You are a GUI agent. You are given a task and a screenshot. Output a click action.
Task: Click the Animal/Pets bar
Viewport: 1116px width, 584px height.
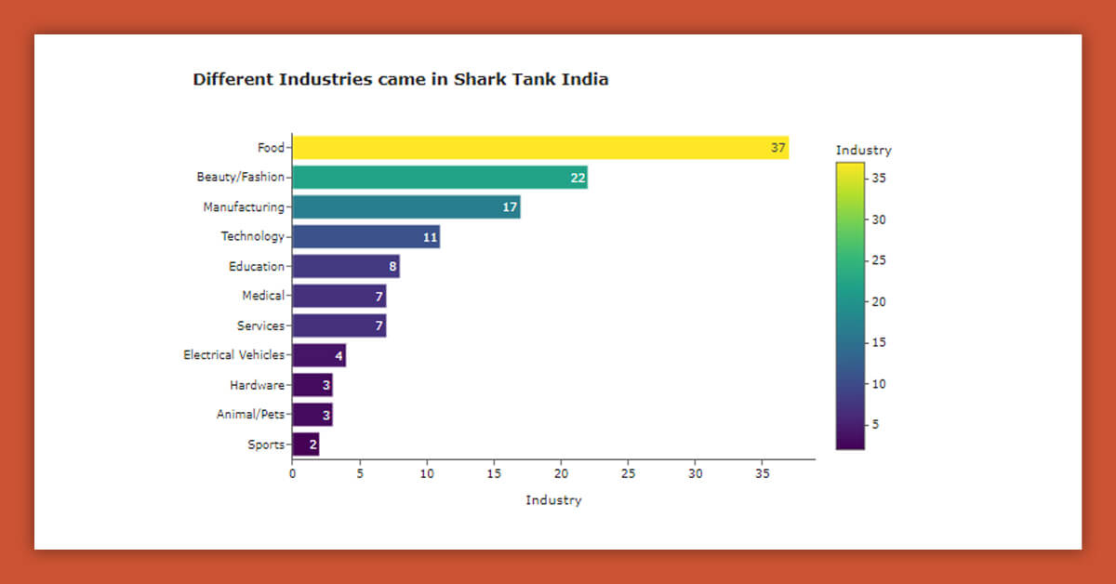(312, 415)
